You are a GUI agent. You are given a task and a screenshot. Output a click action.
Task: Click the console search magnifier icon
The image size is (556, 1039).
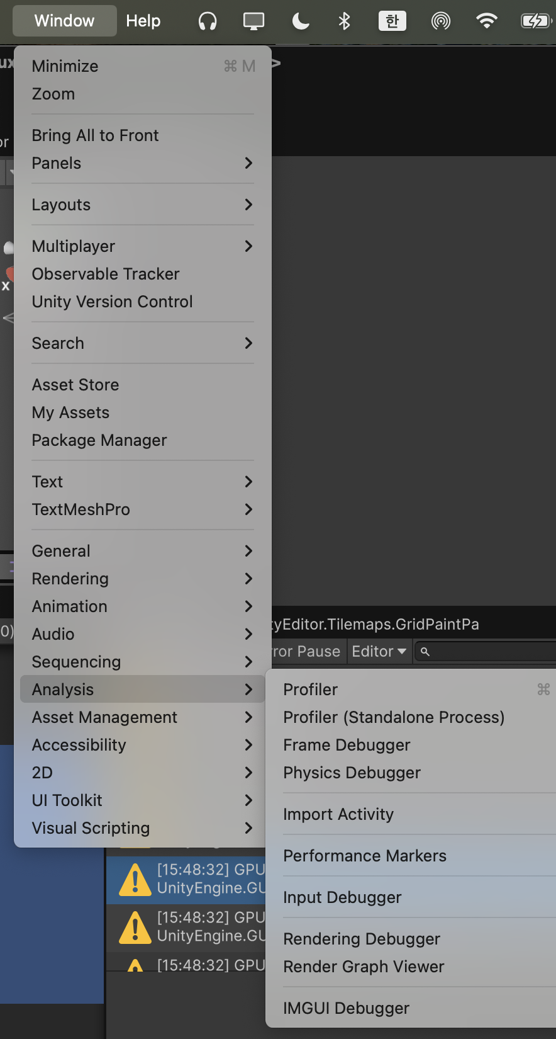(x=425, y=652)
